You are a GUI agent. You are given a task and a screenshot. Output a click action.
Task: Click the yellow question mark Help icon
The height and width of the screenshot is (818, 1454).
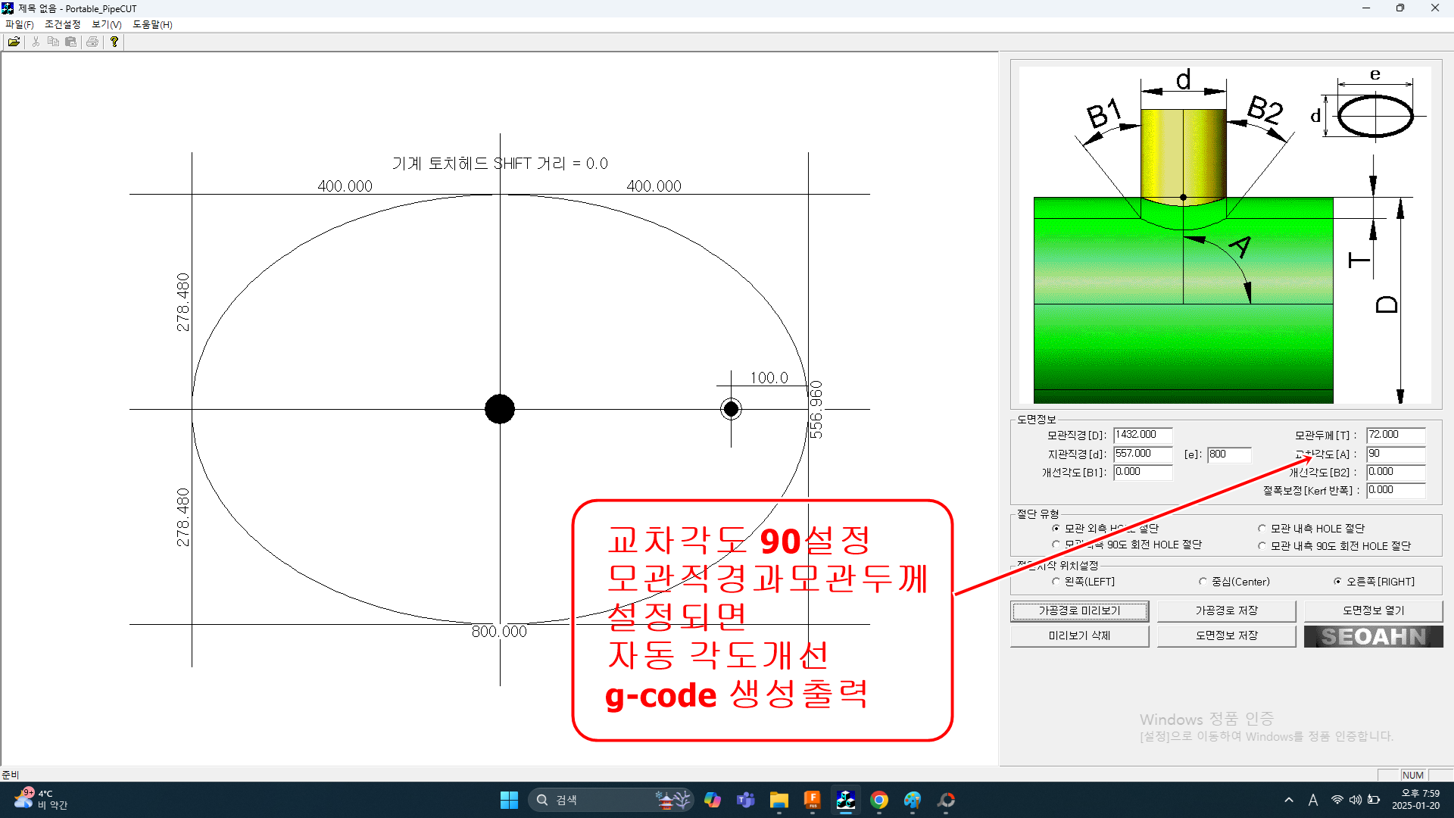click(x=114, y=42)
